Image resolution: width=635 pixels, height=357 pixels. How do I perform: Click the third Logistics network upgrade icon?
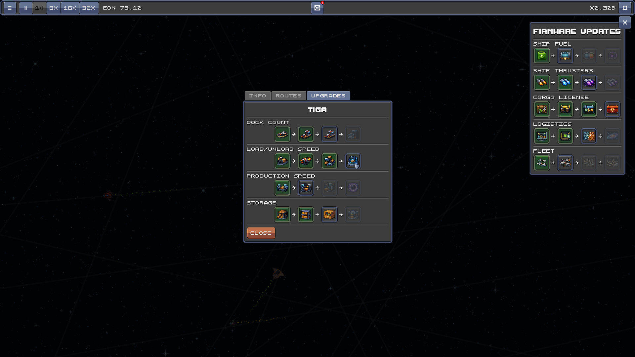point(589,136)
